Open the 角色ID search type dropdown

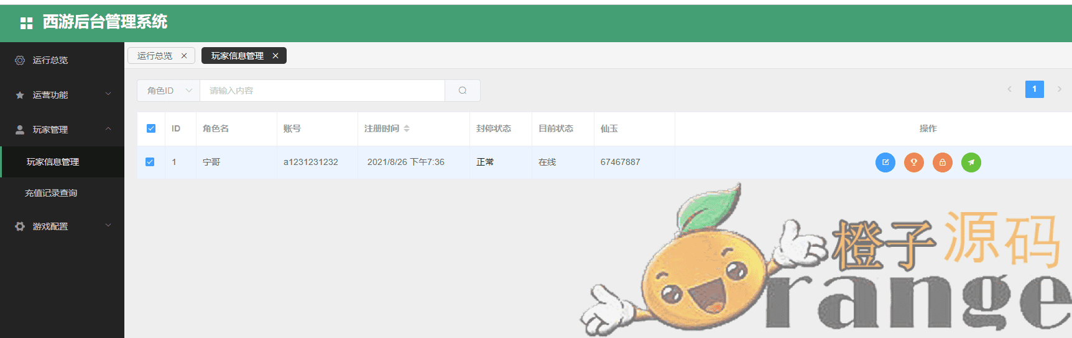(x=169, y=91)
